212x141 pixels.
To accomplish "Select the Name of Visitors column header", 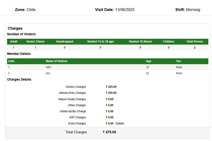I will 56,61.
